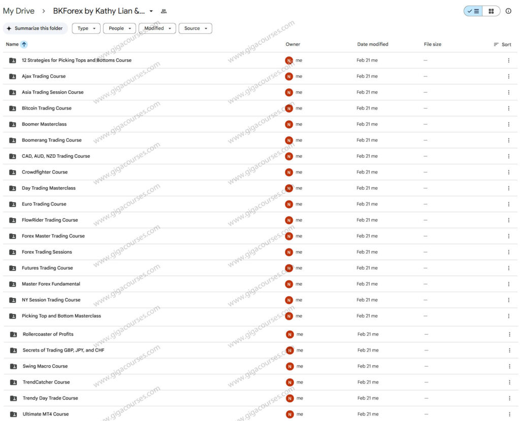Click the name column sort arrow
This screenshot has width=520, height=421.
(x=24, y=45)
